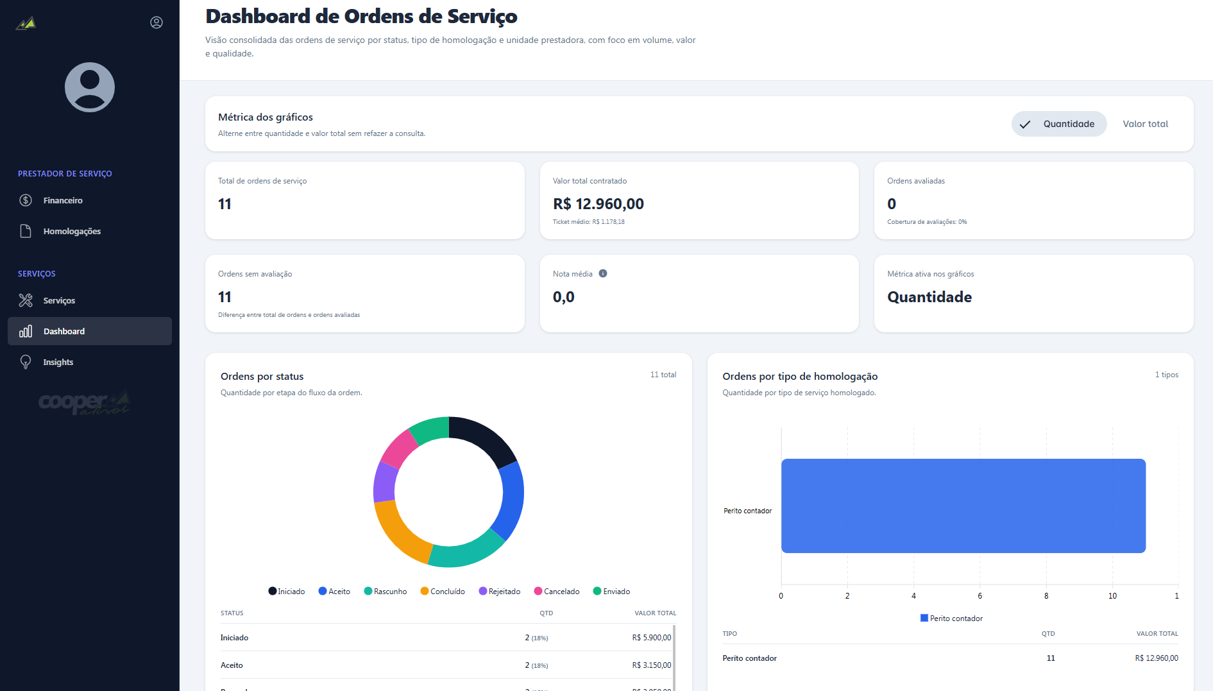Click the Insights lightbulb icon
Viewport: 1213px width, 691px height.
pyautogui.click(x=26, y=362)
